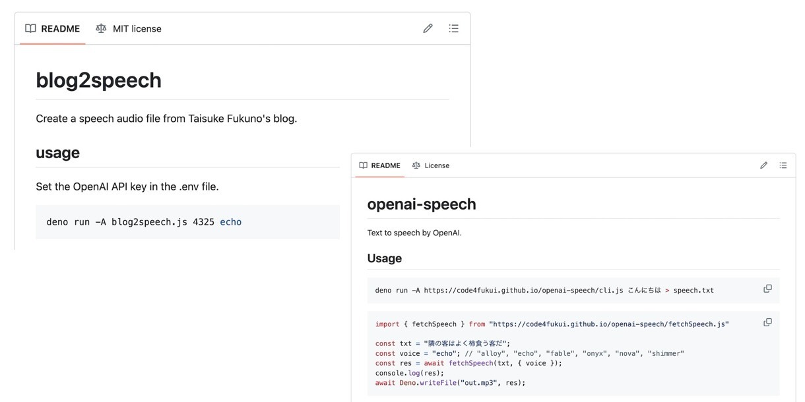
Task: Click 'Text to speech by OpenAI.' text
Action: [x=414, y=233]
